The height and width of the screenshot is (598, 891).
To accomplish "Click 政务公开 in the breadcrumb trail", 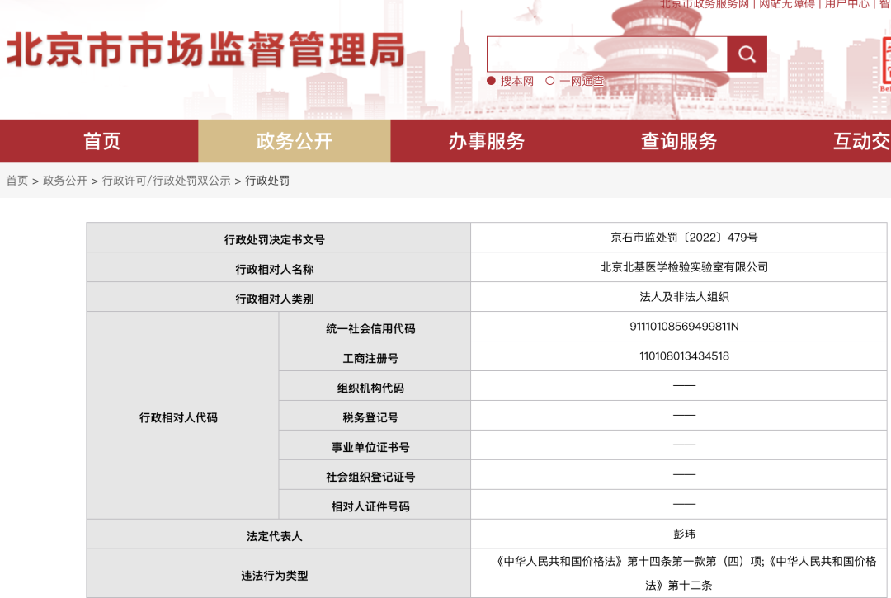I will [65, 181].
